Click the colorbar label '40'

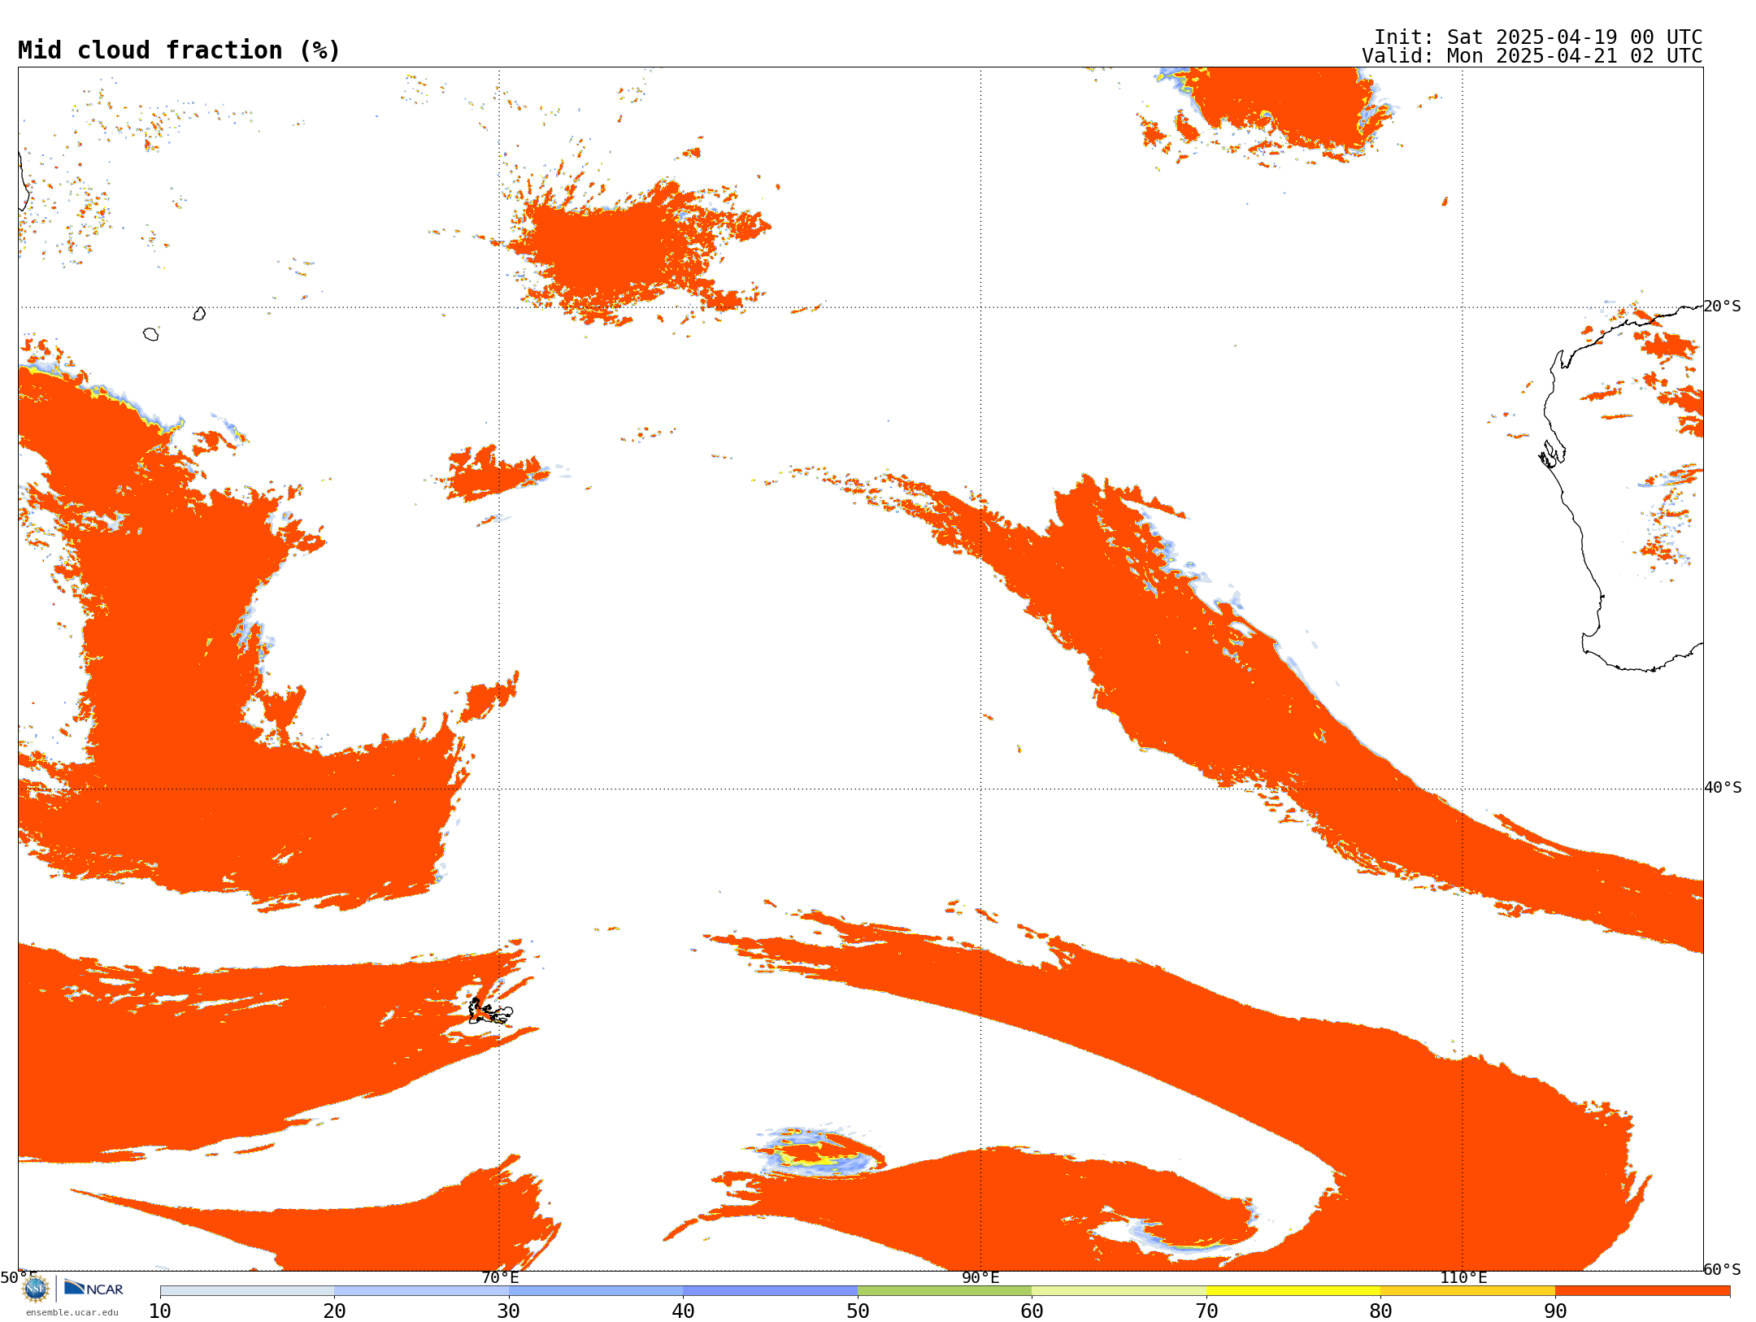click(683, 1311)
